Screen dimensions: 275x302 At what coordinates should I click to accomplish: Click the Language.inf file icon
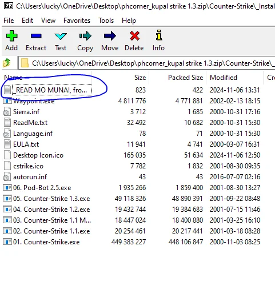(7, 134)
